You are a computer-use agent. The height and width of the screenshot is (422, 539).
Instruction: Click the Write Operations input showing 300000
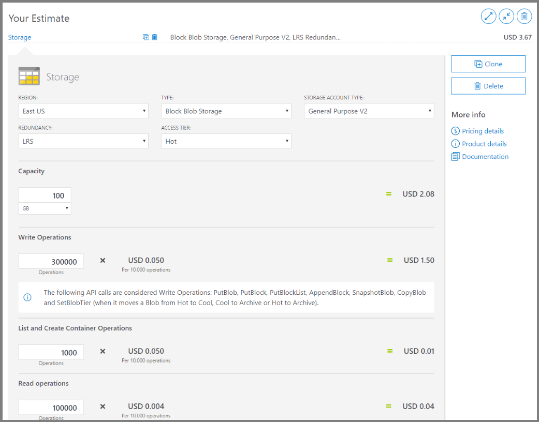(x=51, y=261)
